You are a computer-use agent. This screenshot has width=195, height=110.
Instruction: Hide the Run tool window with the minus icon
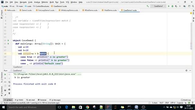pos(190,71)
